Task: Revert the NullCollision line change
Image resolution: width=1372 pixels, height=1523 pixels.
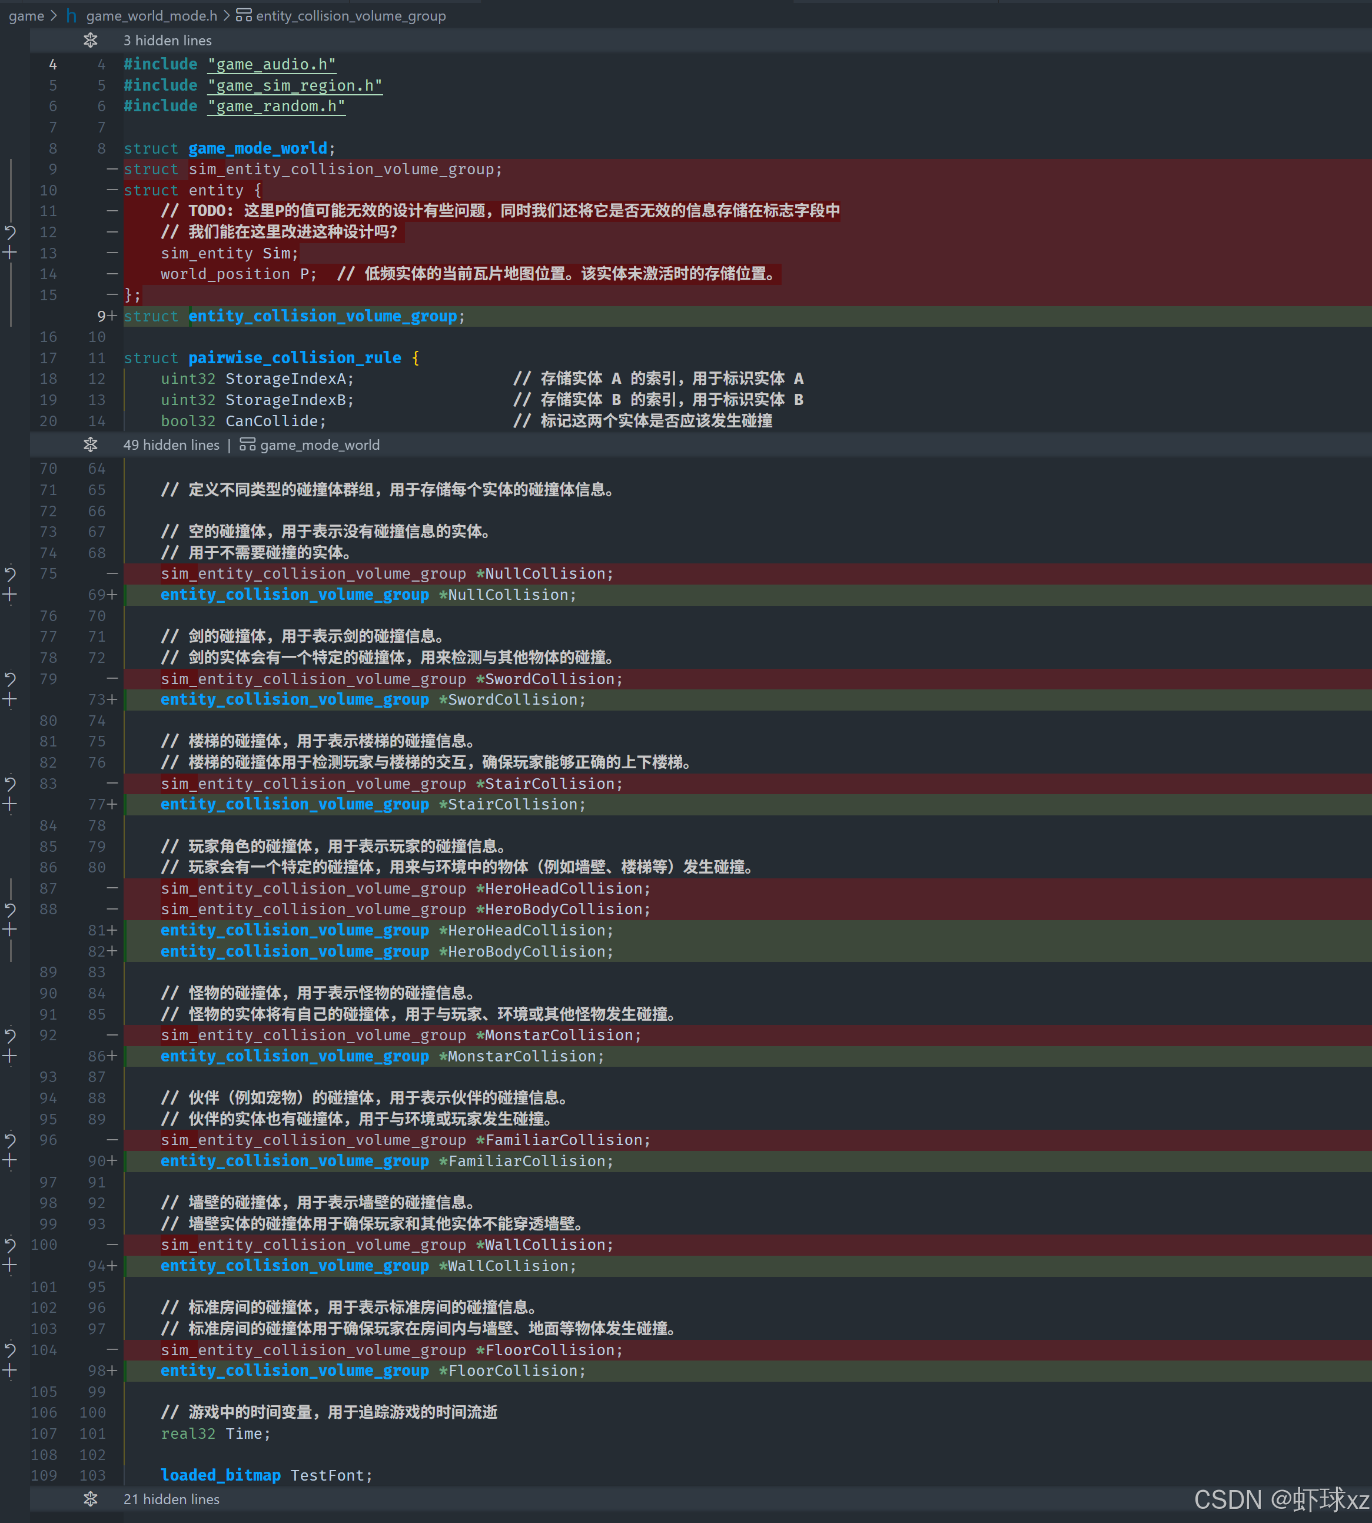Action: [x=11, y=574]
